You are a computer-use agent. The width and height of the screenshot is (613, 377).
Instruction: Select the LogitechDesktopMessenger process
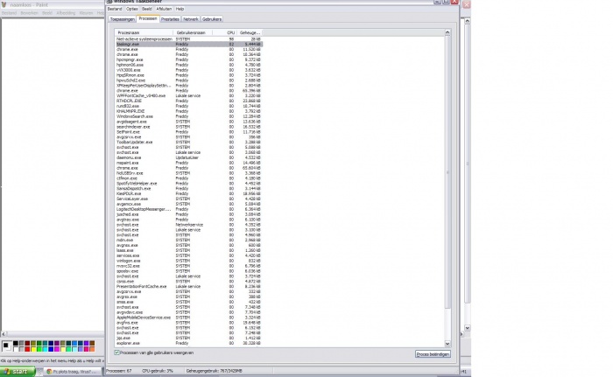pyautogui.click(x=189, y=209)
